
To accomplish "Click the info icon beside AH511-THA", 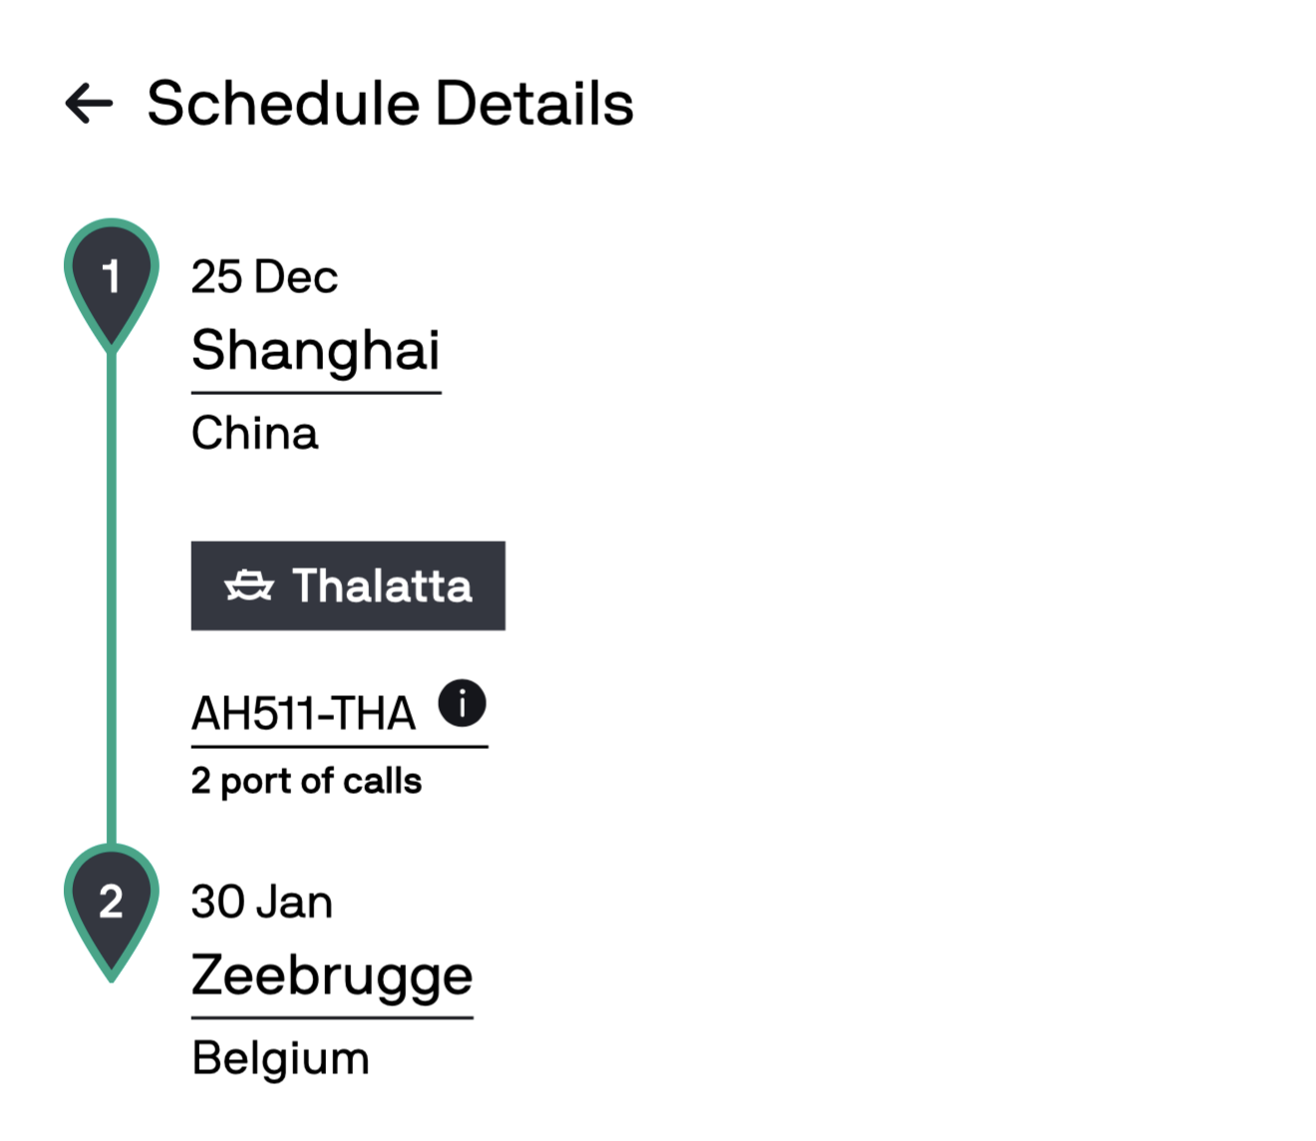I will 462,703.
